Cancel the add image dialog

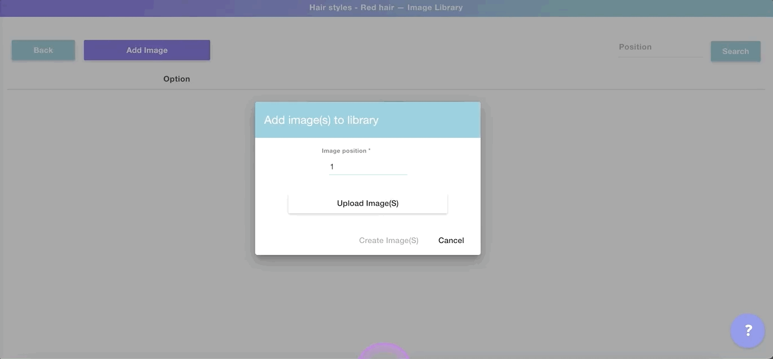pos(451,240)
